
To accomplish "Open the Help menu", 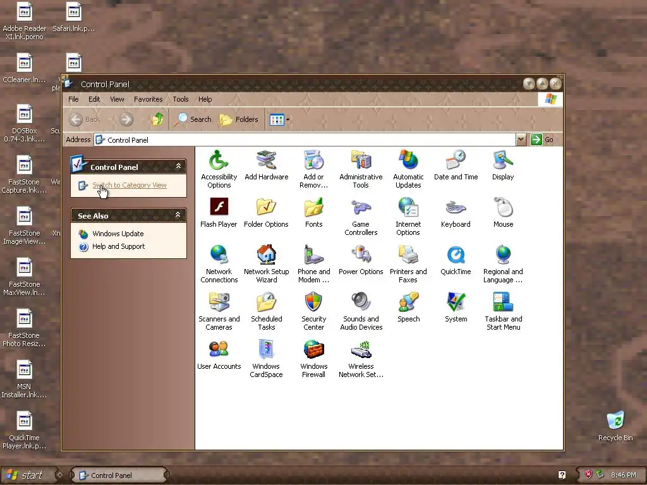I will pos(205,99).
